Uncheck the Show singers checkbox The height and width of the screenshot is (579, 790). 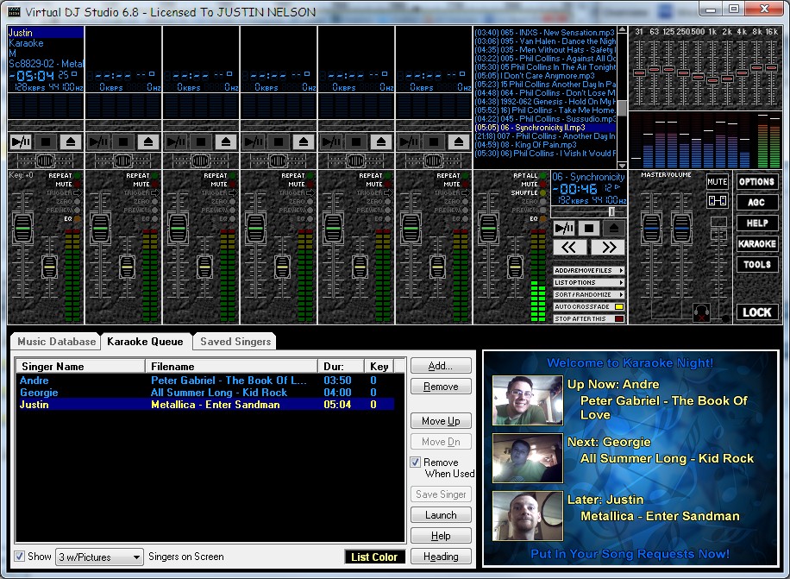[19, 557]
